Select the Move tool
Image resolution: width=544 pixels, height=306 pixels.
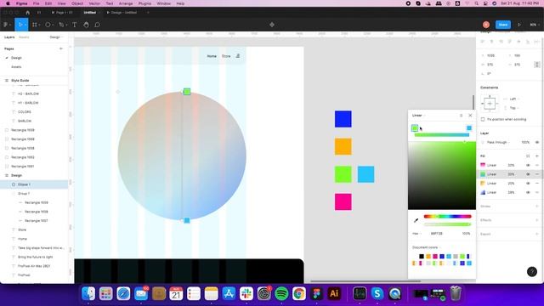tap(20, 25)
